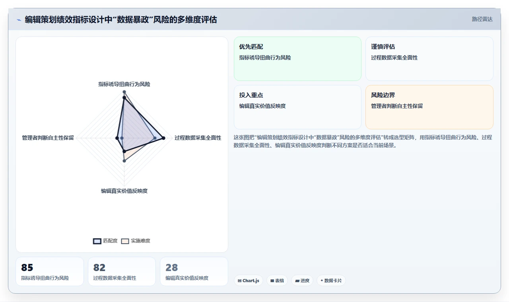Select the 82 stat card

(x=122, y=271)
